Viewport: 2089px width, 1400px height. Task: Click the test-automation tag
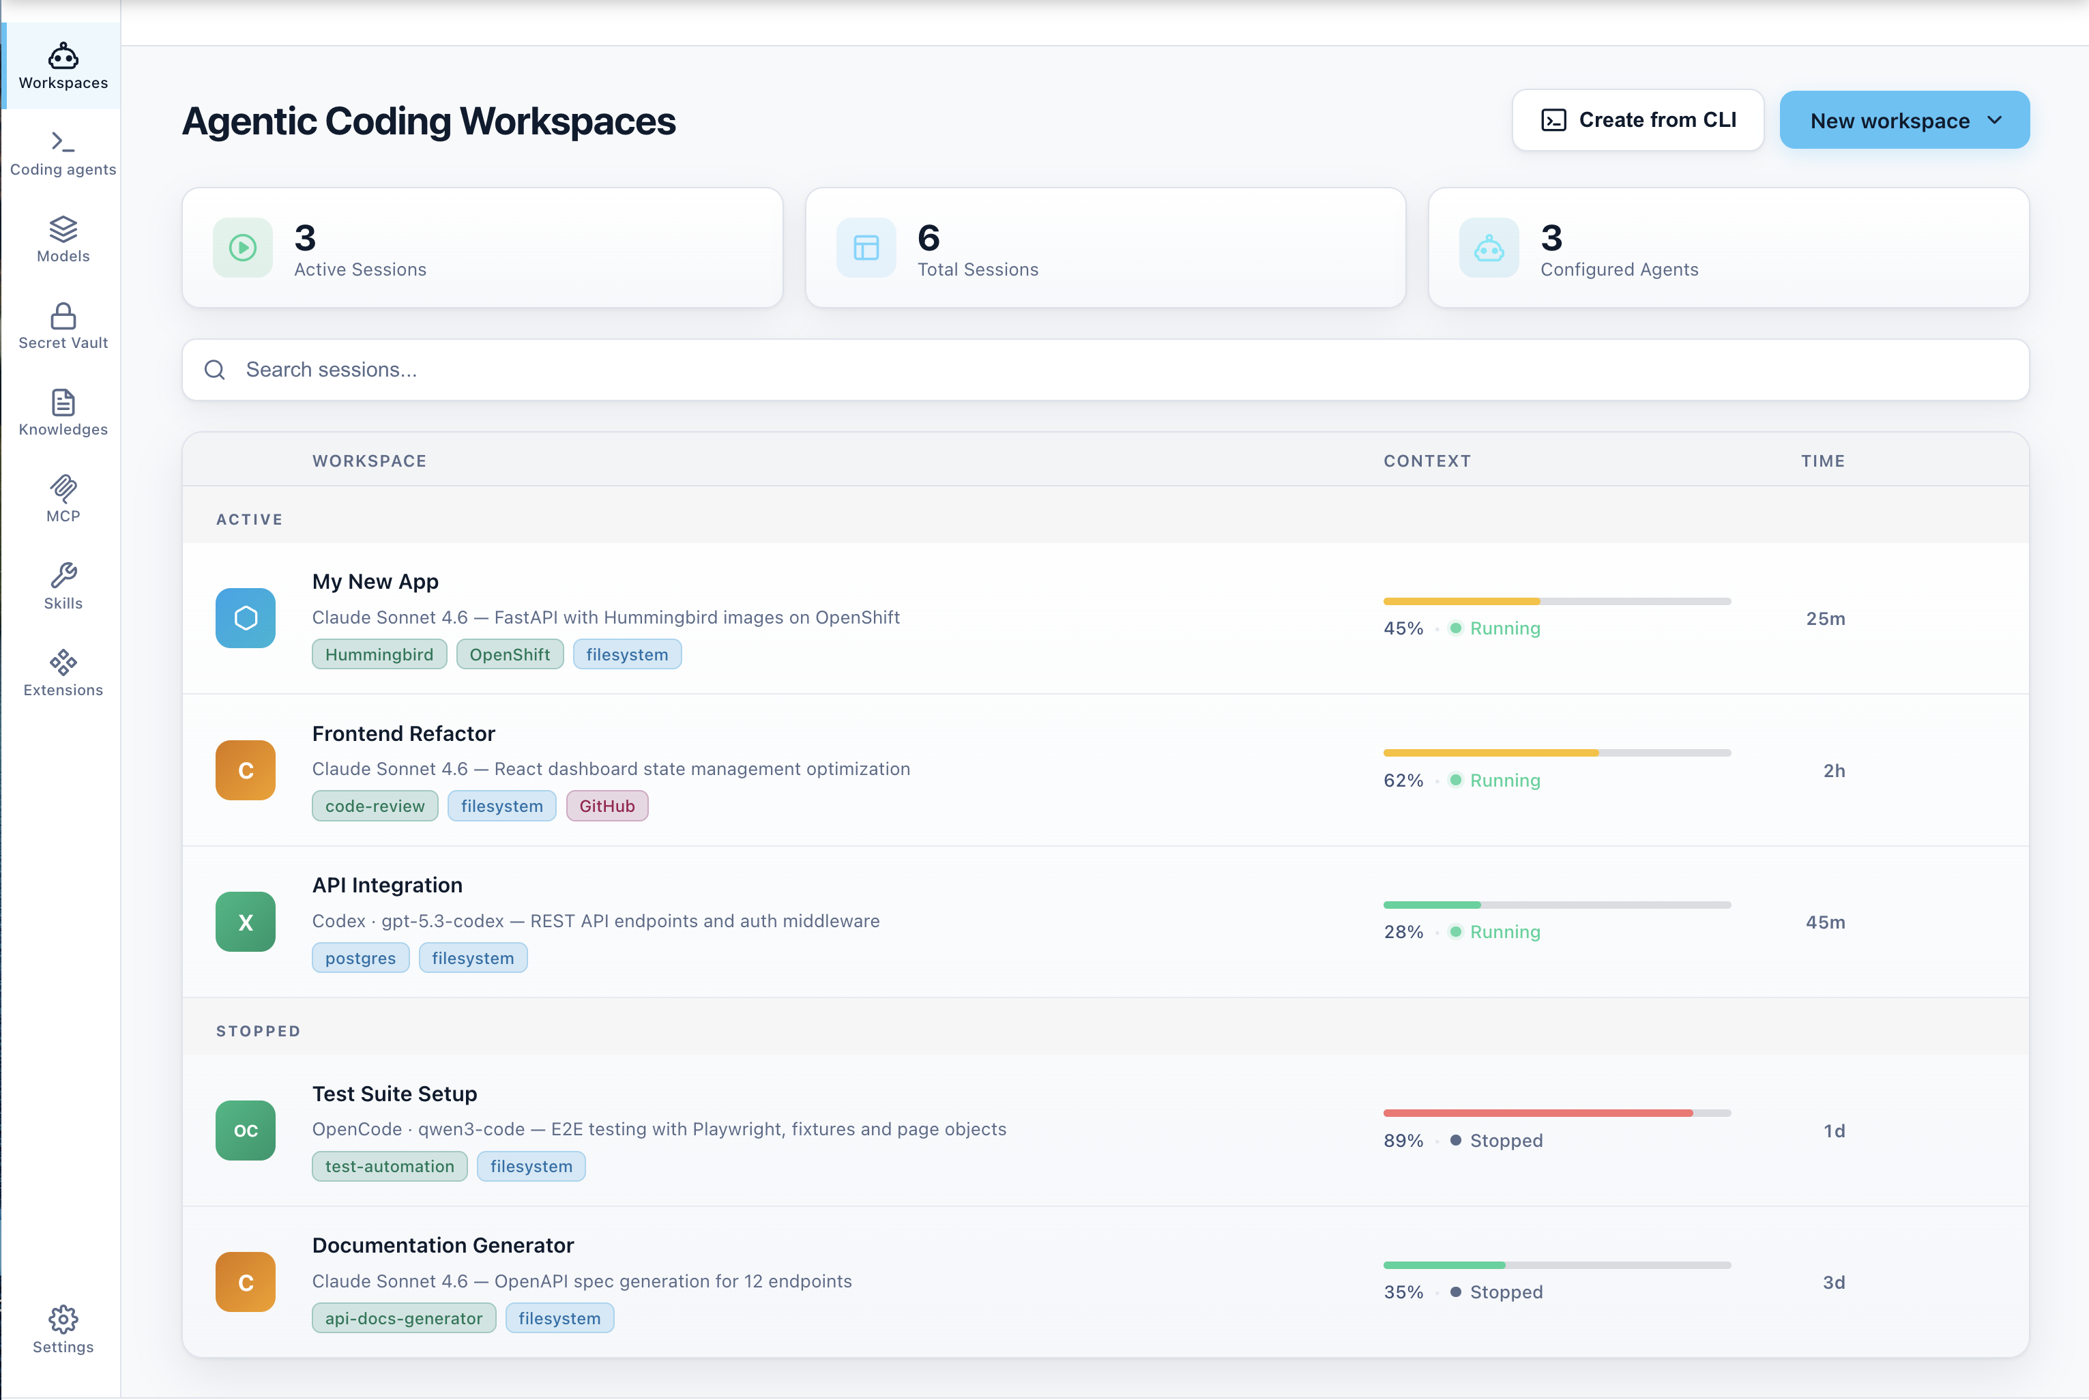click(x=390, y=1166)
